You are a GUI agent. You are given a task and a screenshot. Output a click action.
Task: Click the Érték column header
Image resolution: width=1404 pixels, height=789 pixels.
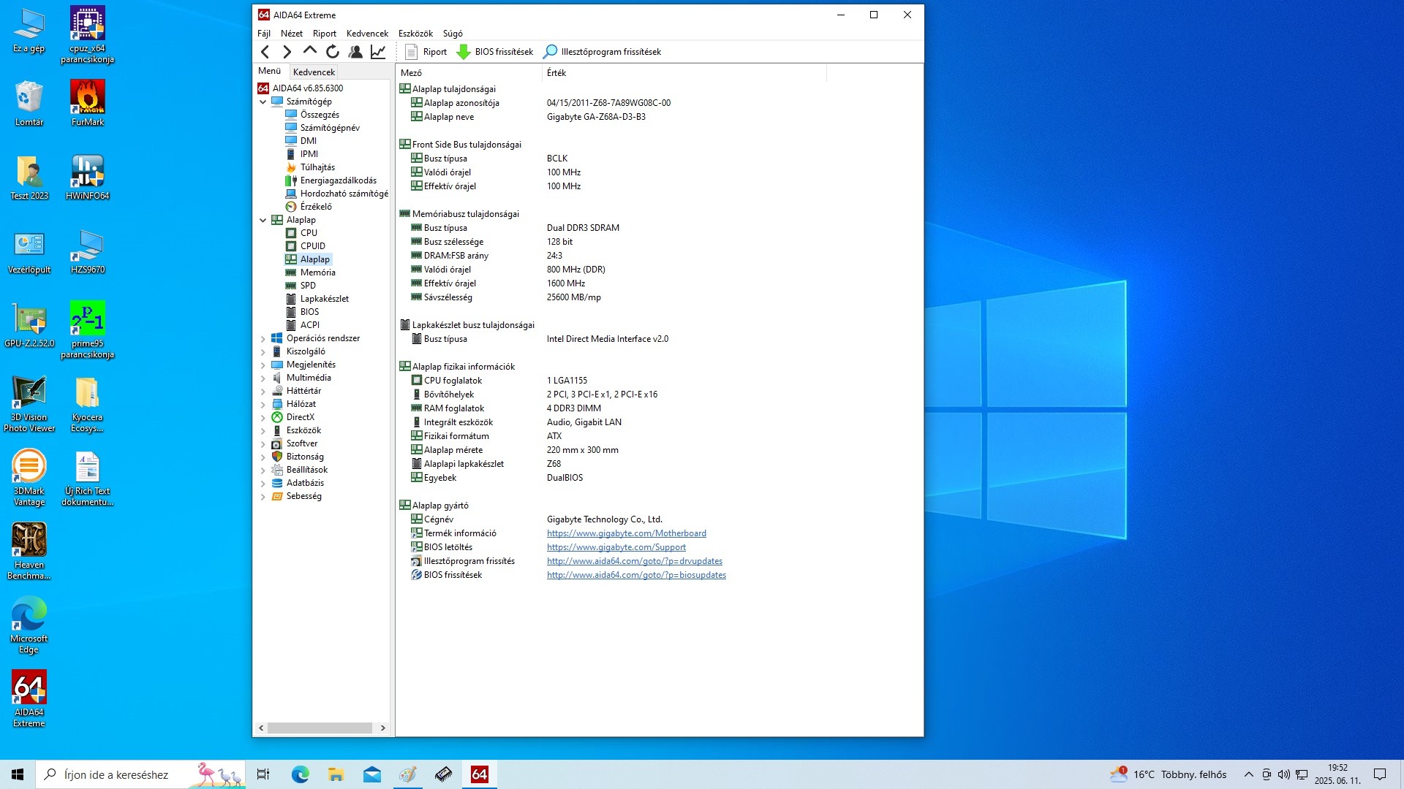(684, 72)
